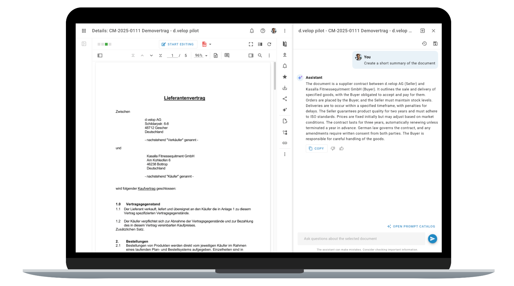Refresh the document view
The width and height of the screenshot is (514, 286).
269,44
